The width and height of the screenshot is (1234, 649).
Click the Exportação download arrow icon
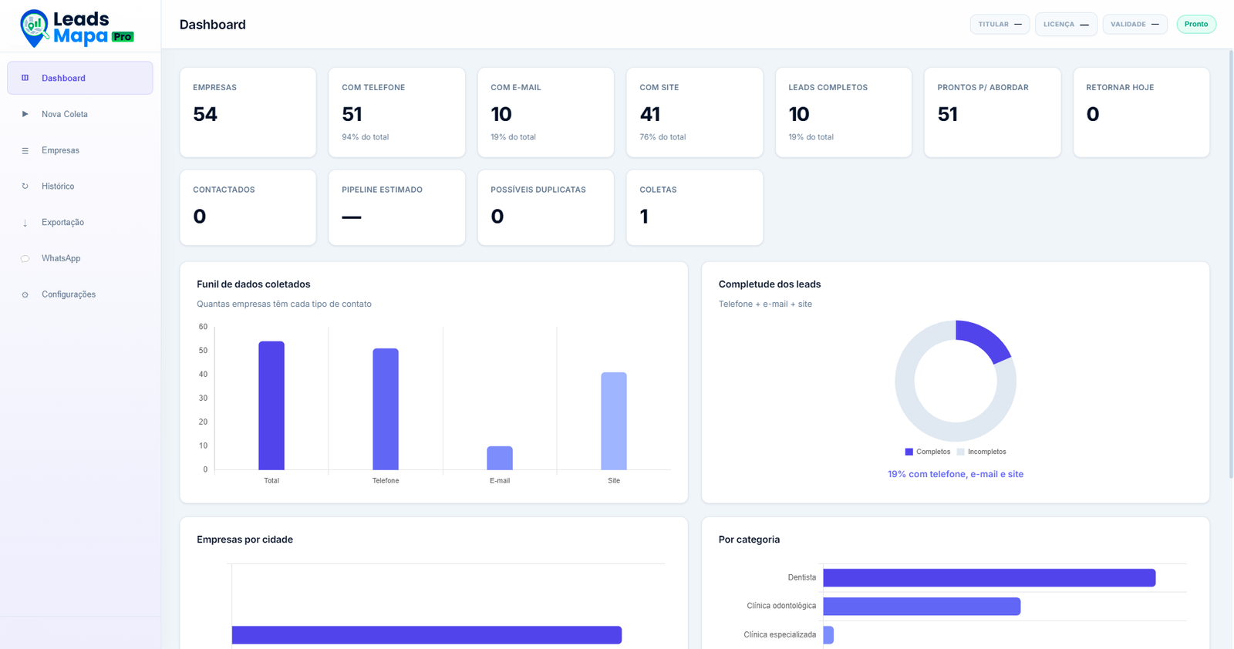coord(25,223)
